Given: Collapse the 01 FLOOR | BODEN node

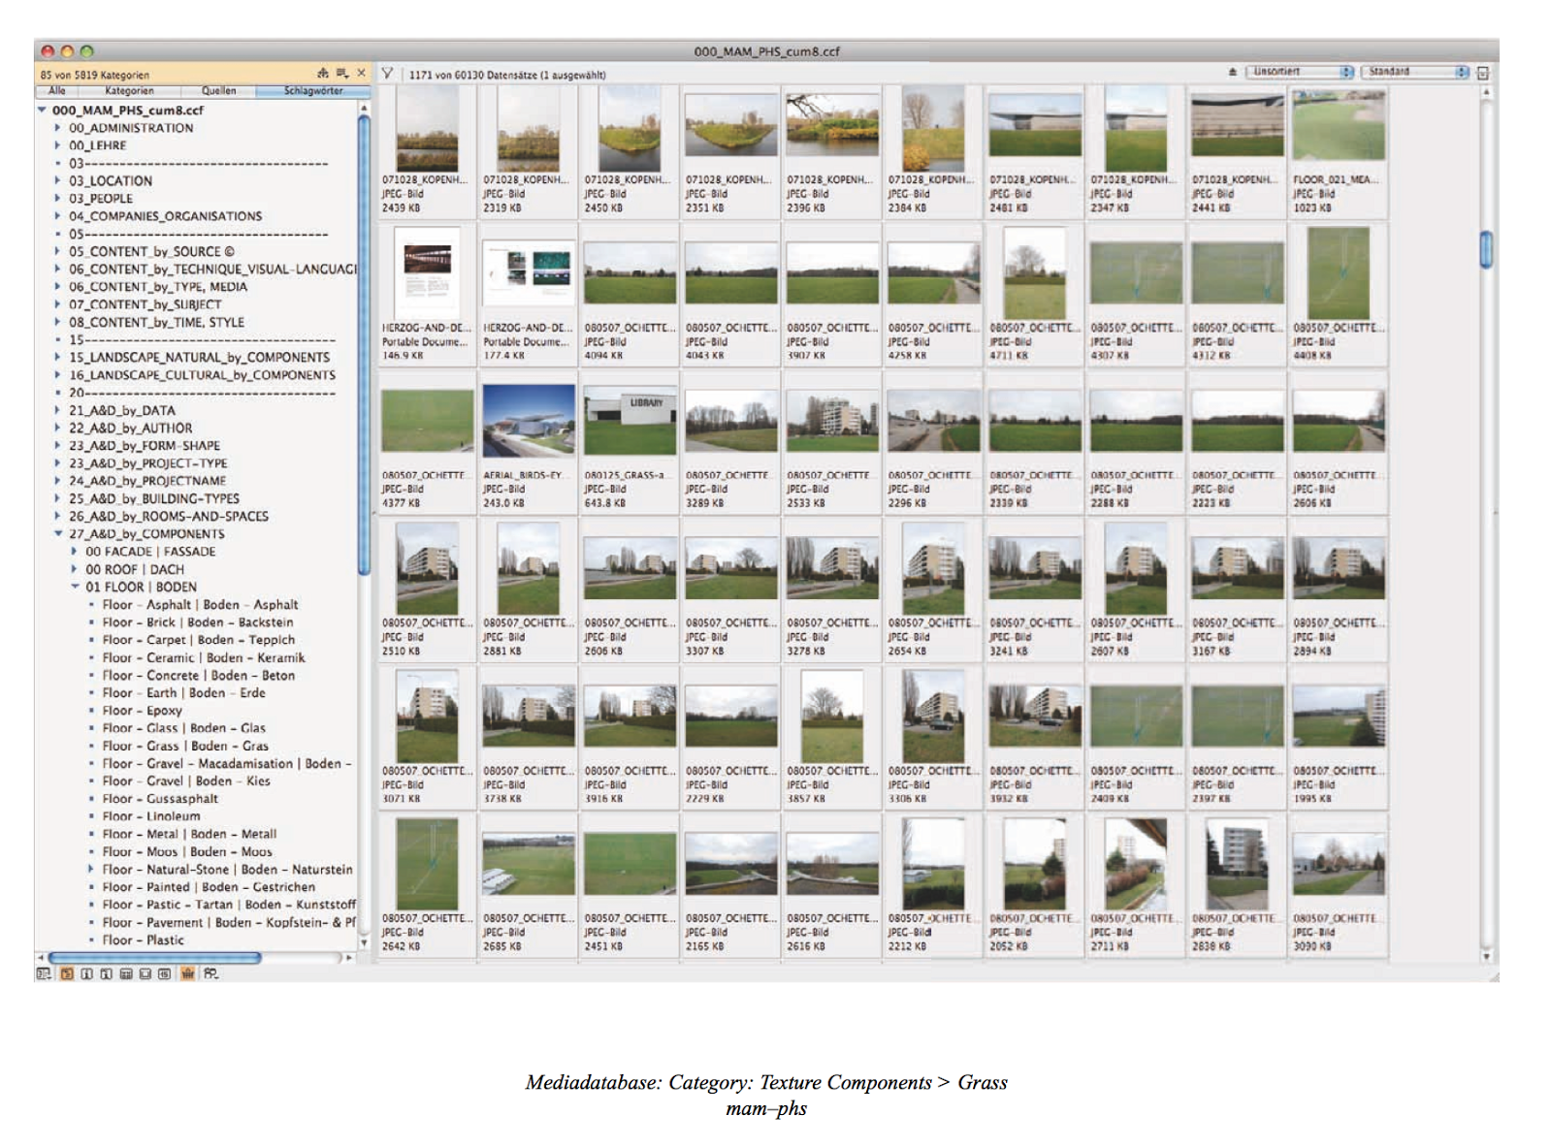Looking at the screenshot, I should click(x=75, y=588).
